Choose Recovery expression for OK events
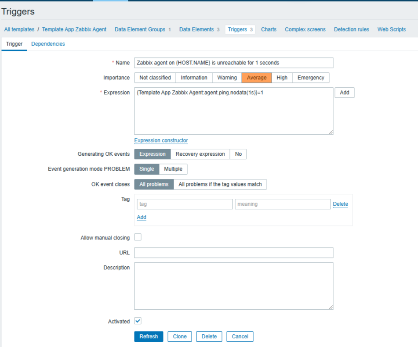This screenshot has width=418, height=347. point(200,154)
